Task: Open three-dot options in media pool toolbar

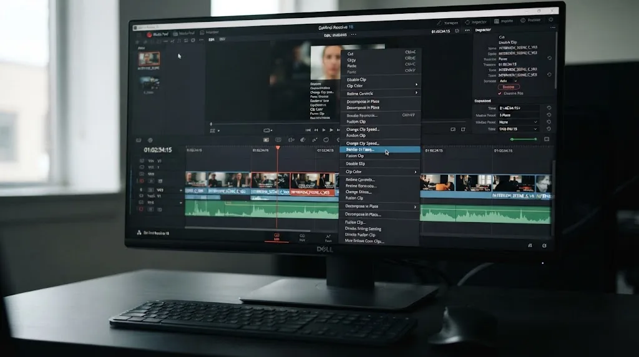Action: pyautogui.click(x=202, y=40)
